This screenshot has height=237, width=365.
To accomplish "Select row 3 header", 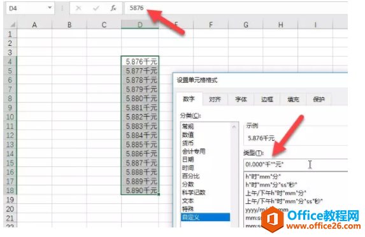I will click(x=10, y=52).
